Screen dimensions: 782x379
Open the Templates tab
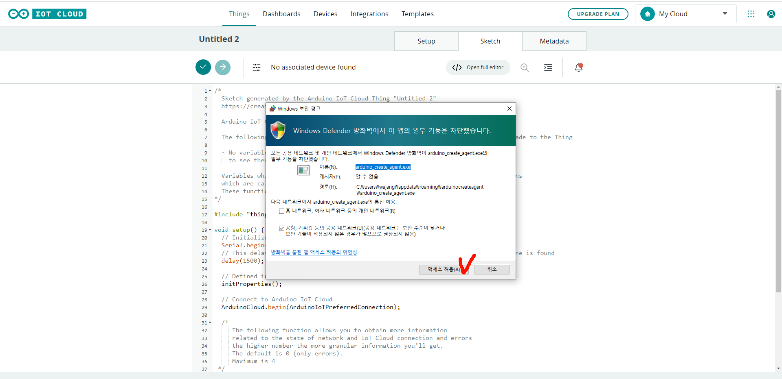[417, 14]
